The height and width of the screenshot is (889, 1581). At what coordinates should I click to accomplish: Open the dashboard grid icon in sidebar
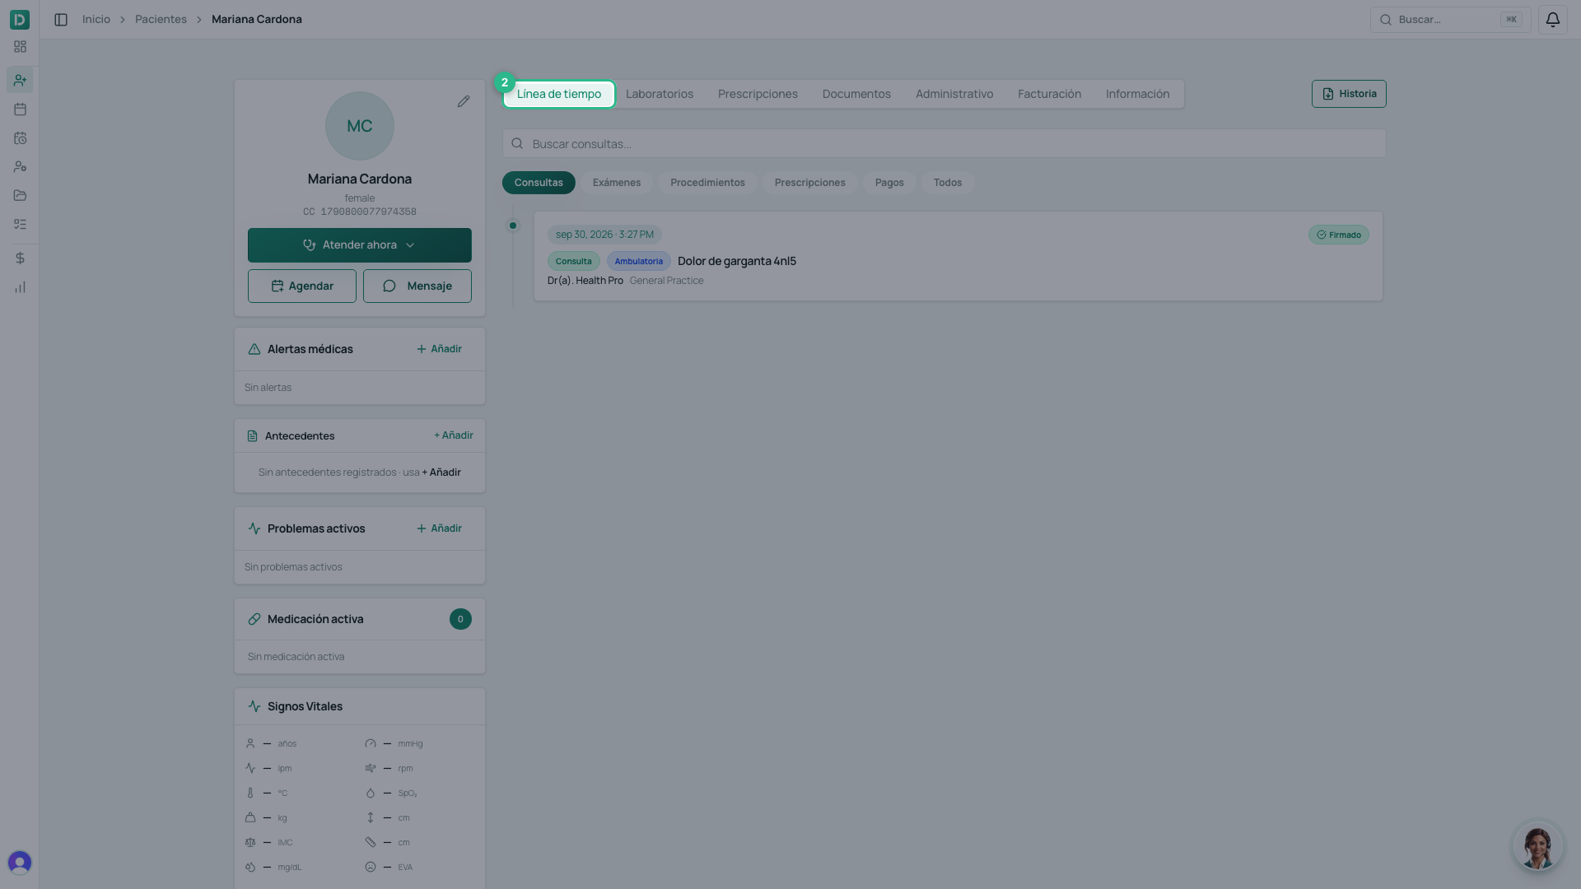click(x=20, y=47)
